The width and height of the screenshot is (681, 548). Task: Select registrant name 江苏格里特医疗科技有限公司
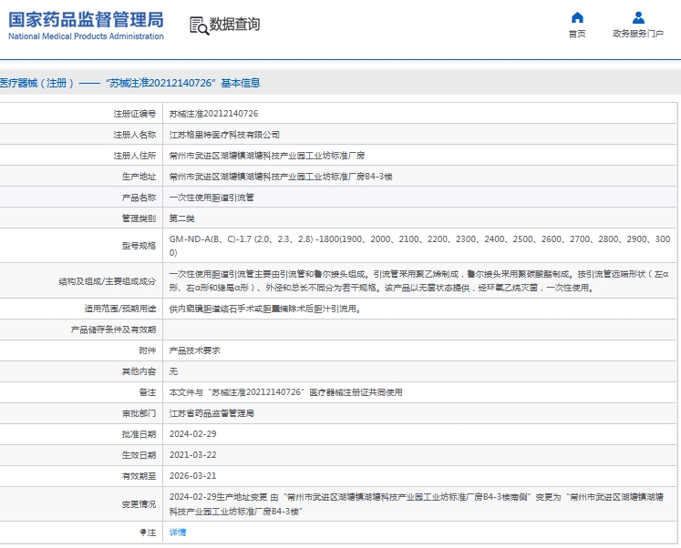coord(224,135)
